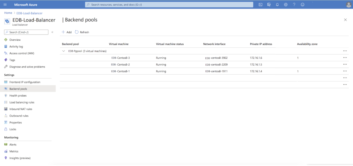Click the Network interface column header
The height and width of the screenshot is (166, 353).
click(214, 44)
